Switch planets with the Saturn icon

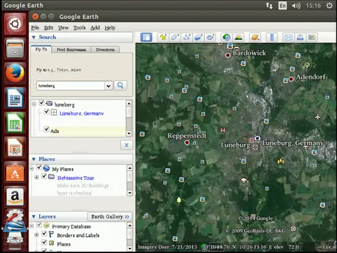(255, 37)
